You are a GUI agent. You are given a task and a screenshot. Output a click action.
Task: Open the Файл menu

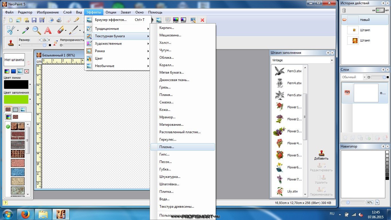(9, 12)
